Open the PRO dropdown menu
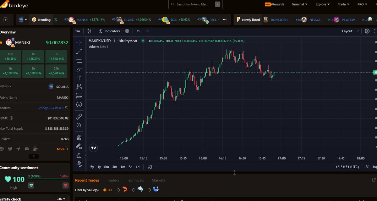377x201 pixels. pos(363,4)
